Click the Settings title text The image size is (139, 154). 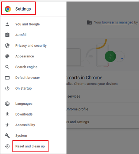point(23,9)
